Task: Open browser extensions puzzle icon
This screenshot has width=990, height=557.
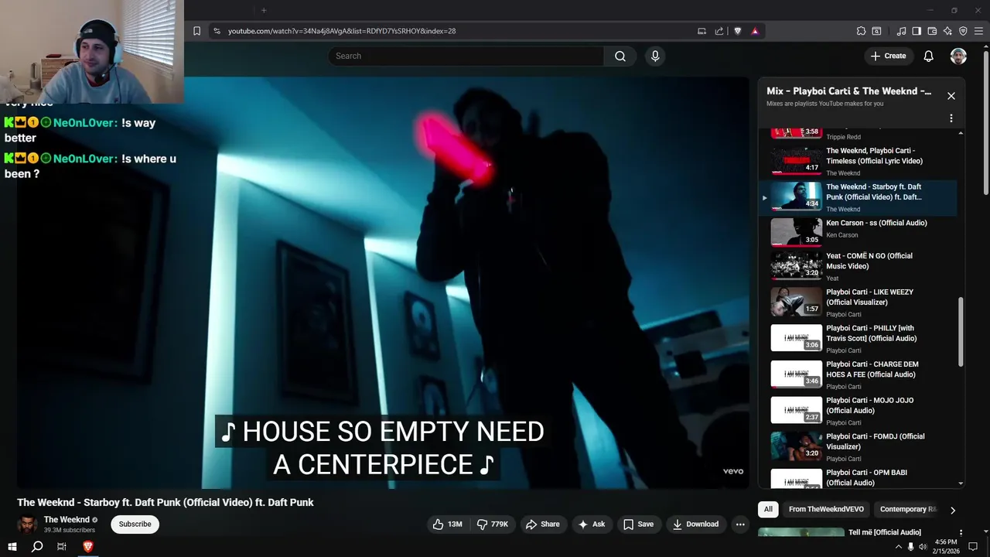Action: pos(861,31)
